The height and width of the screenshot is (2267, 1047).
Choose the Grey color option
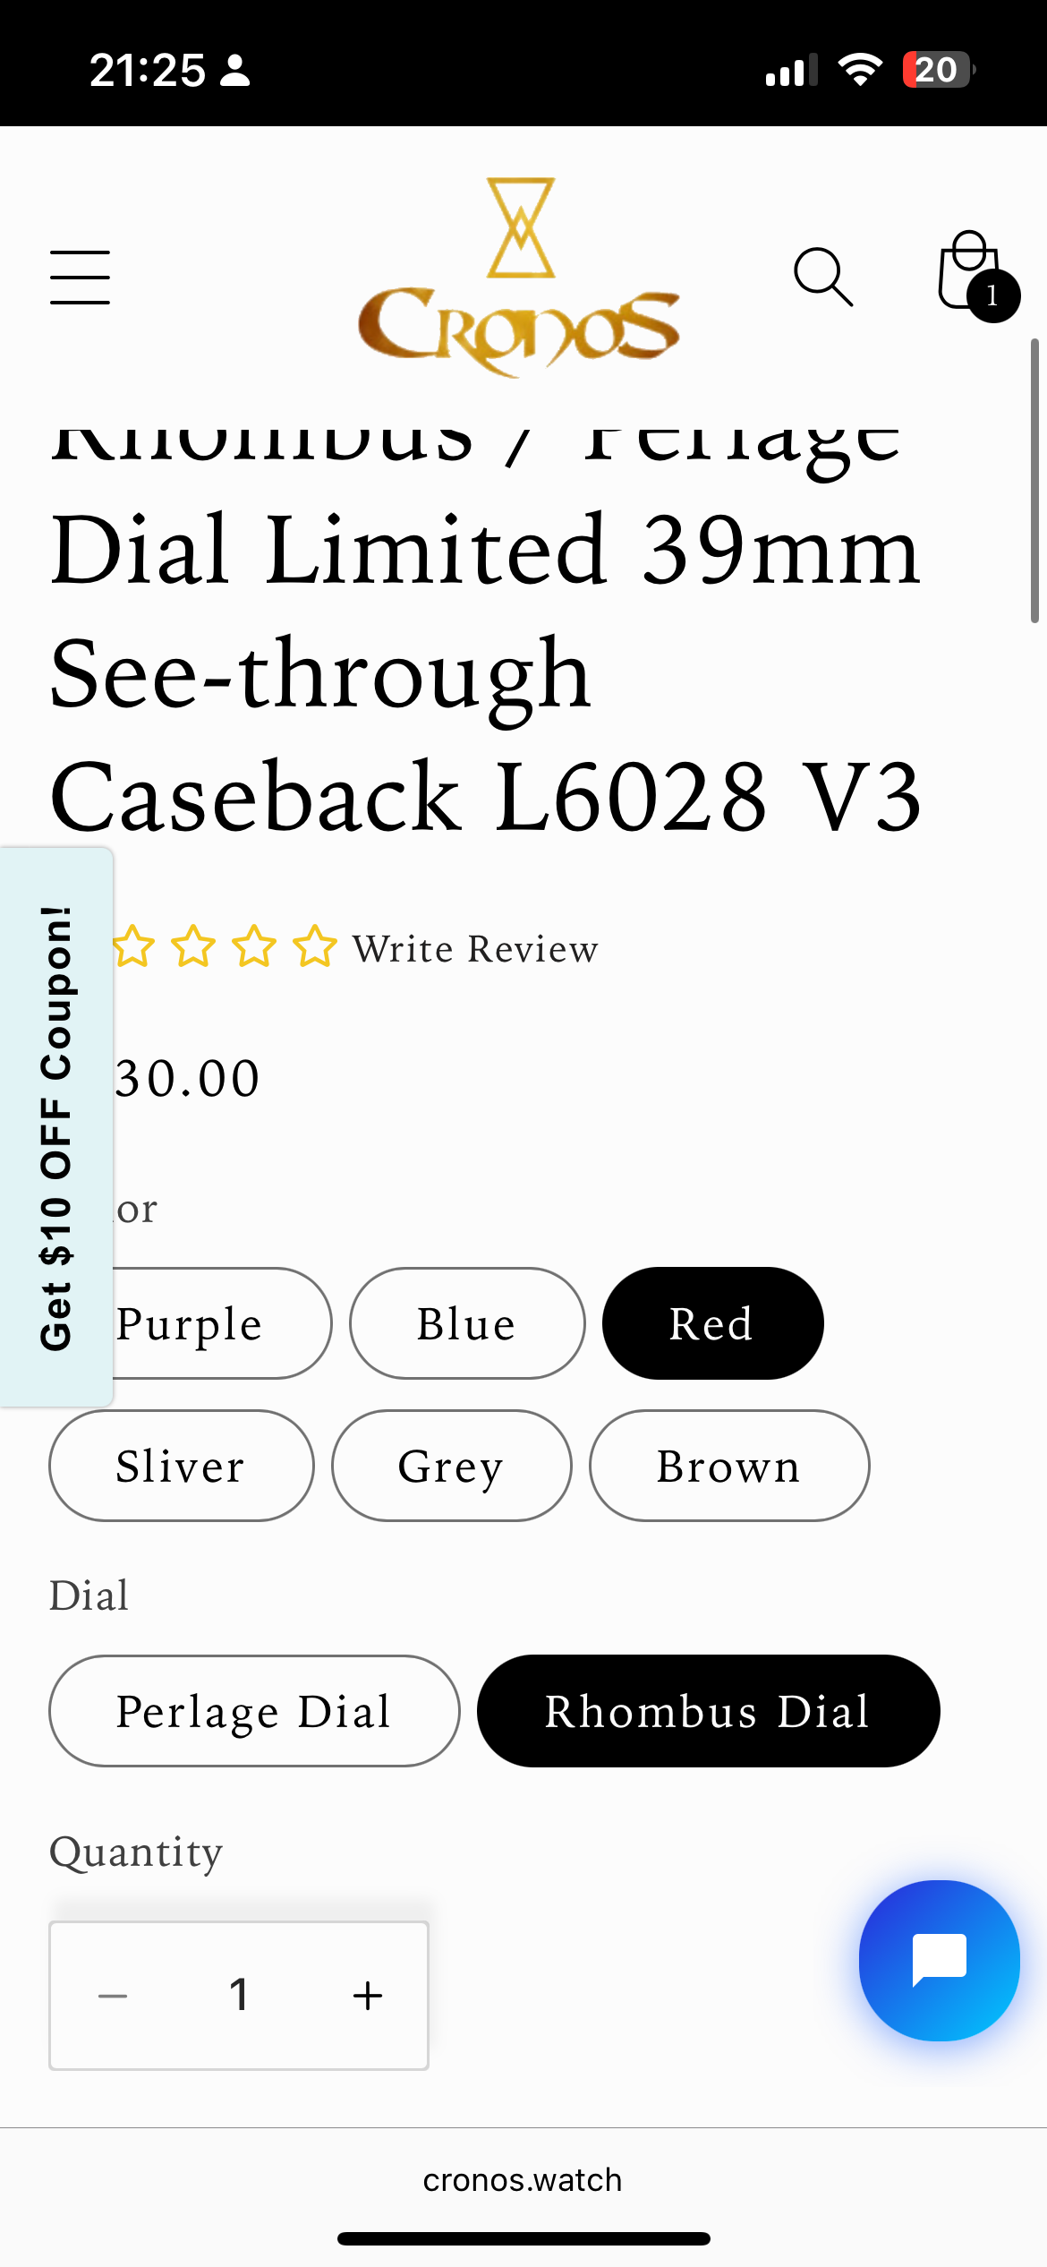(451, 1466)
